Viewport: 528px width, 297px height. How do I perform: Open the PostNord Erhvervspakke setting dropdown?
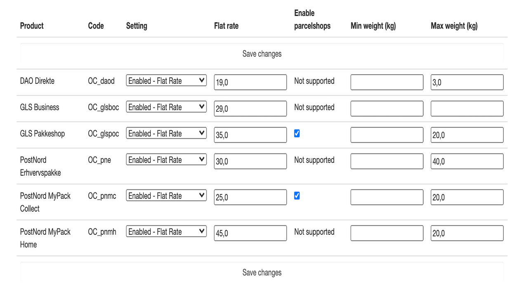(x=166, y=159)
